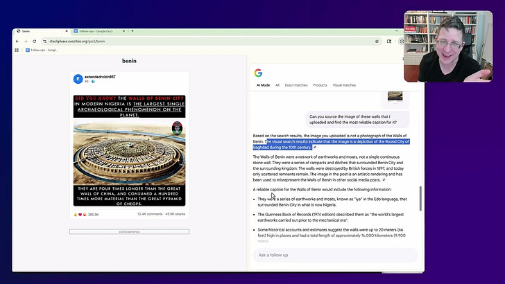Screen dimensions: 505x284
Task: Click the user prompt 'Can you source the image' bubble
Action: tap(357, 119)
